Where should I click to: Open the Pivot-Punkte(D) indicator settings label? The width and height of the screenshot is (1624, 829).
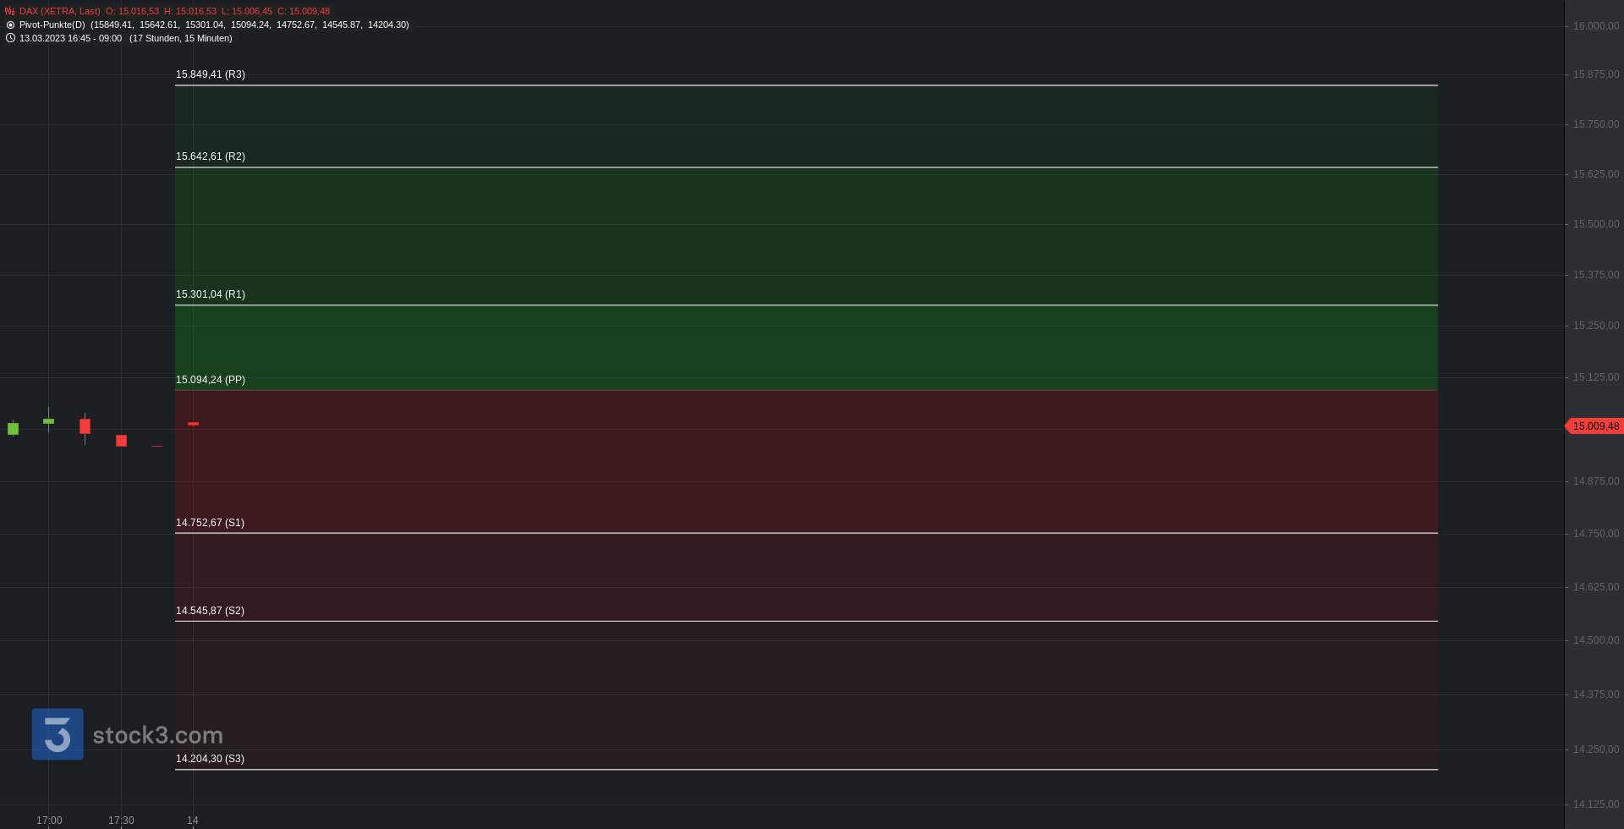click(x=52, y=25)
